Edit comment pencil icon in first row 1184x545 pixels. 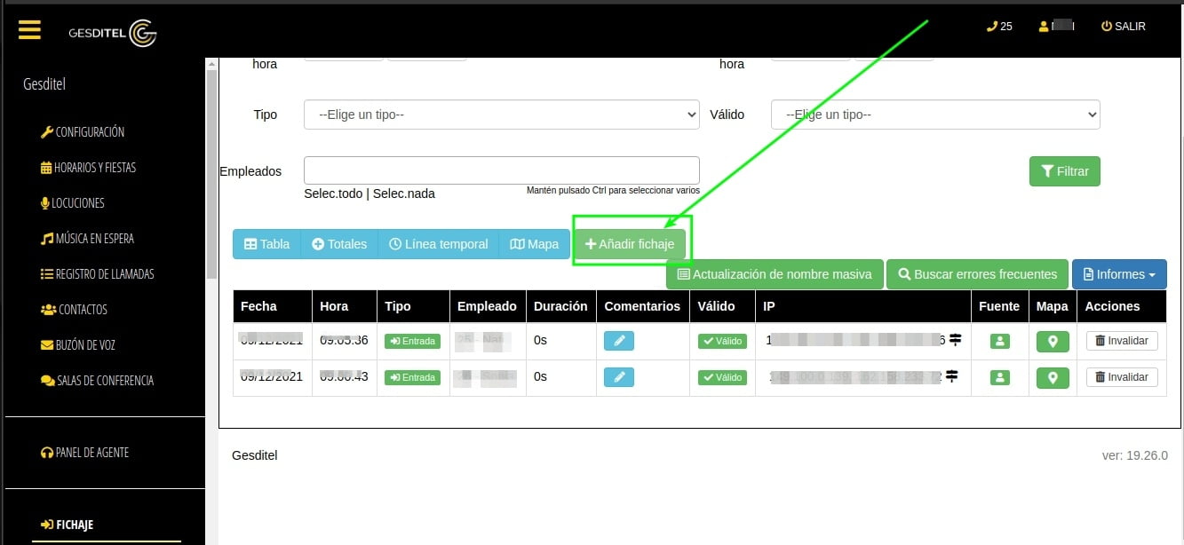pos(619,341)
